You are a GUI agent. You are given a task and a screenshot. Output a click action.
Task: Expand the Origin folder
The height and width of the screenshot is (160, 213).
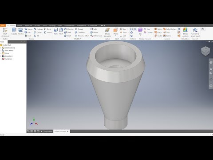[1, 53]
